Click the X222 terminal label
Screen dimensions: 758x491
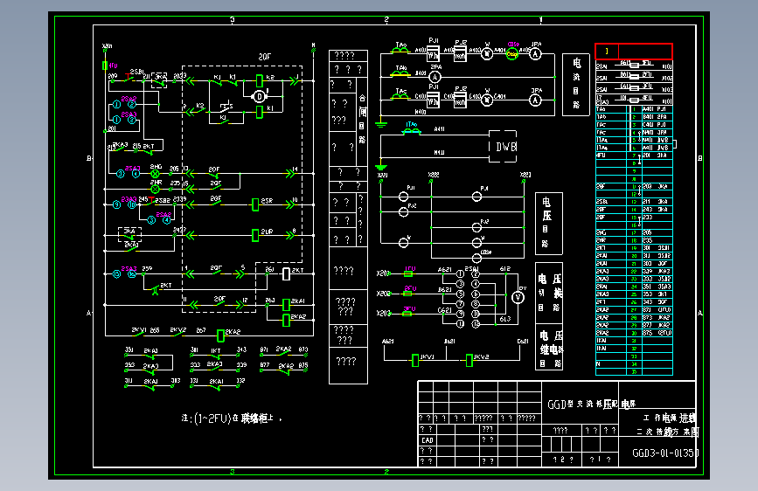(434, 175)
